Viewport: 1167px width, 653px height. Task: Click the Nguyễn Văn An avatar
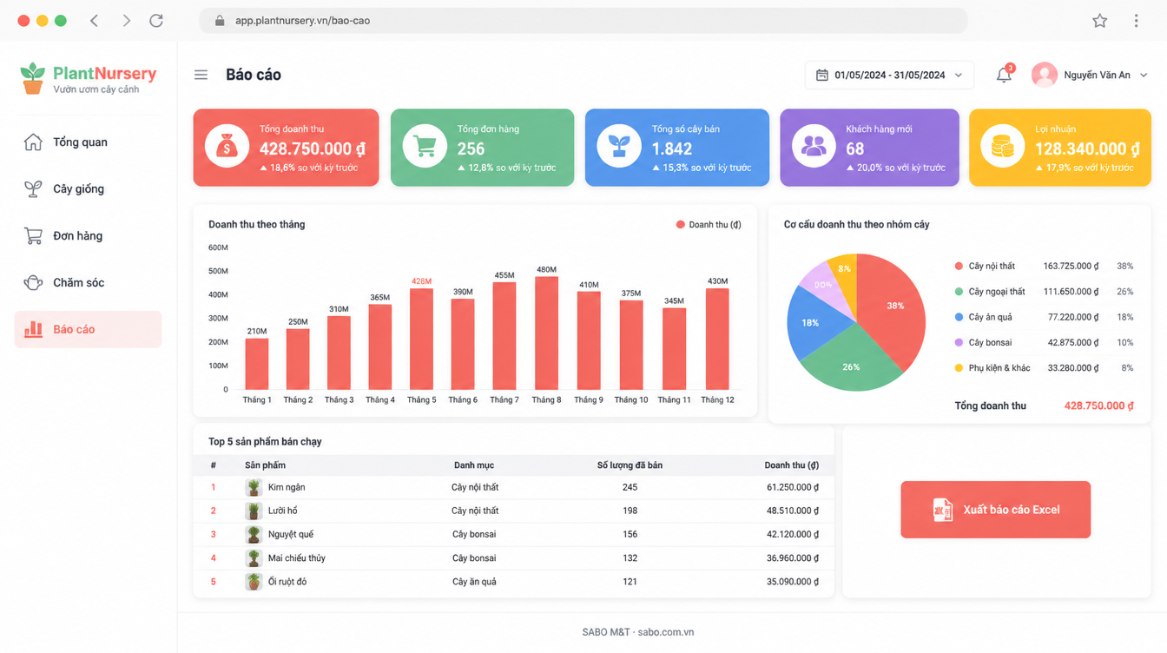[1044, 75]
